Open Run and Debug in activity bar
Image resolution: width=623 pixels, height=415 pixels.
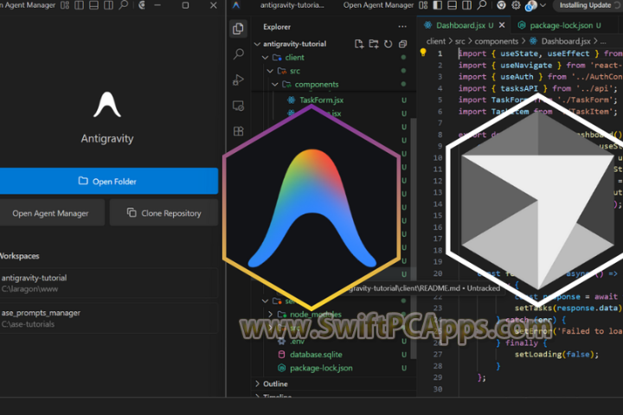(238, 80)
